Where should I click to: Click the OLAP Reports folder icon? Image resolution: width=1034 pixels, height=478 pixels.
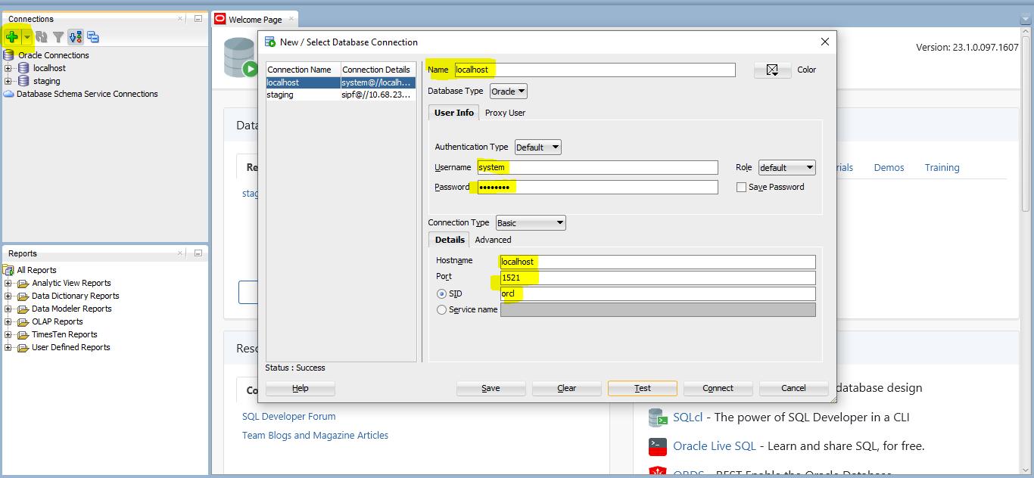23,321
